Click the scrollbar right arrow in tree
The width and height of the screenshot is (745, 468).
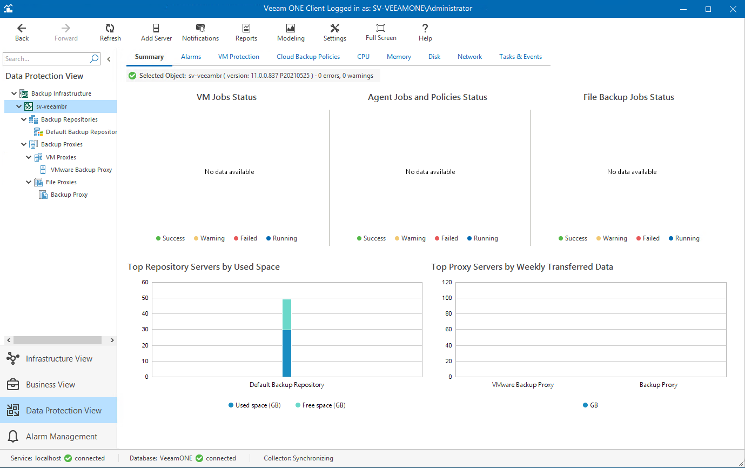pos(112,340)
